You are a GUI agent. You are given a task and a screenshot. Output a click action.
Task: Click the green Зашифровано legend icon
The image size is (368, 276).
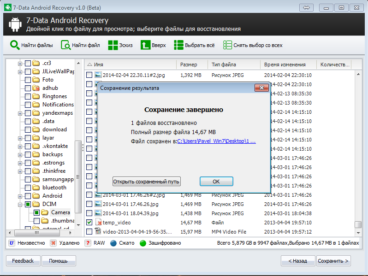click(x=143, y=243)
